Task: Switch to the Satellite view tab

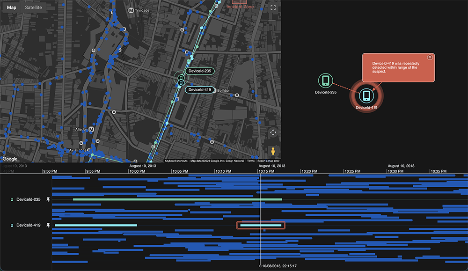Action: coord(33,7)
